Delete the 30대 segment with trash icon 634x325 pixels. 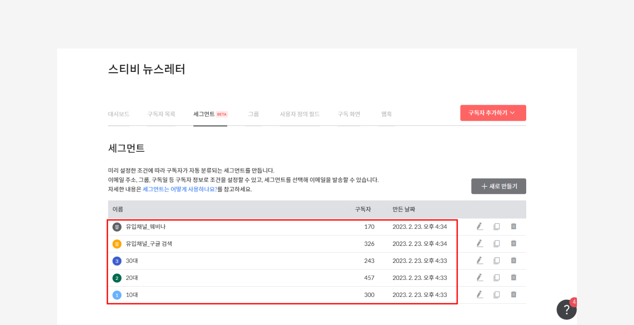pos(513,260)
